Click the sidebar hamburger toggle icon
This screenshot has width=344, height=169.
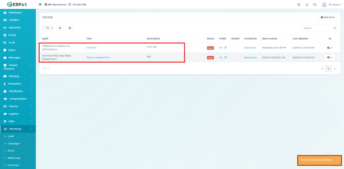(40, 5)
